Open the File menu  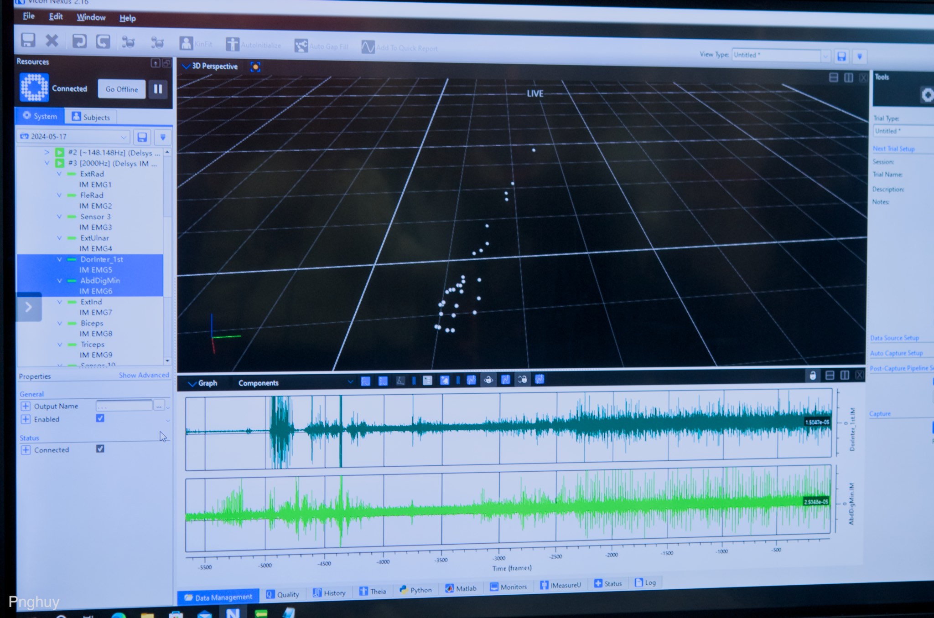[28, 16]
